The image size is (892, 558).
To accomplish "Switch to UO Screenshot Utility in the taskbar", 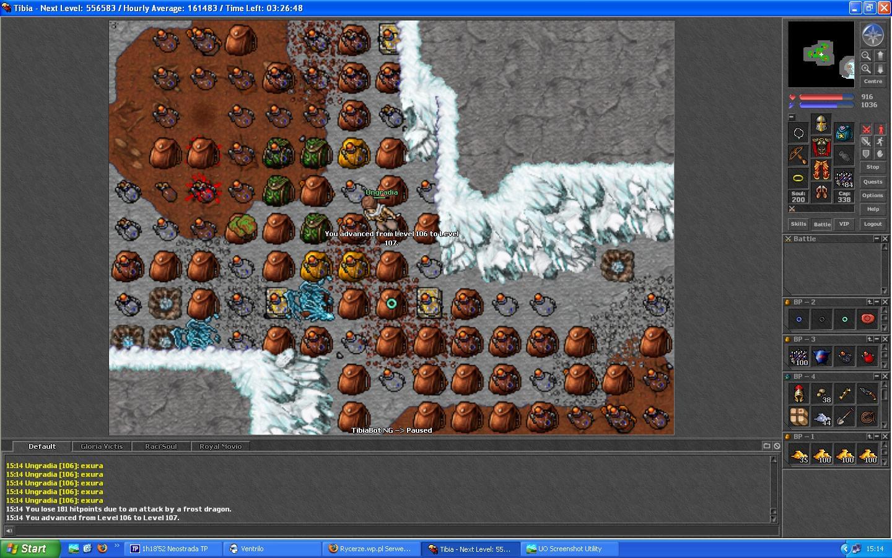I will pyautogui.click(x=570, y=549).
